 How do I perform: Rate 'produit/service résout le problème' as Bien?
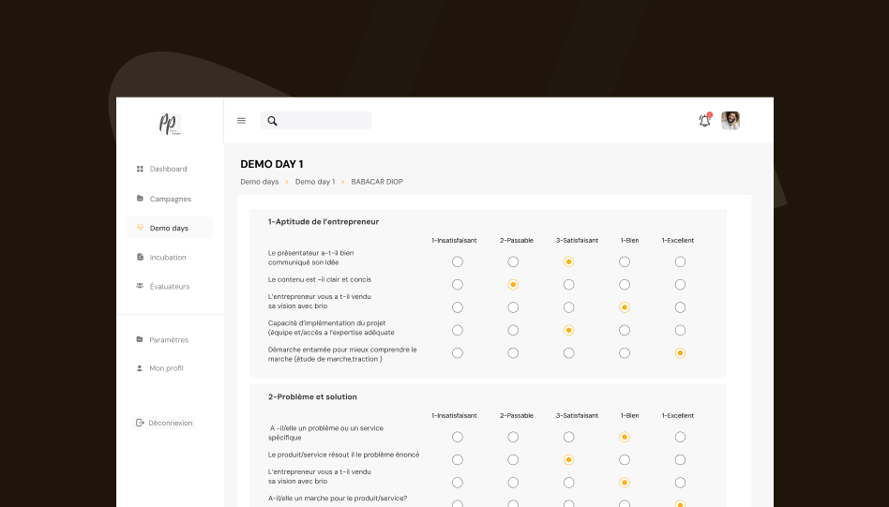pos(625,459)
